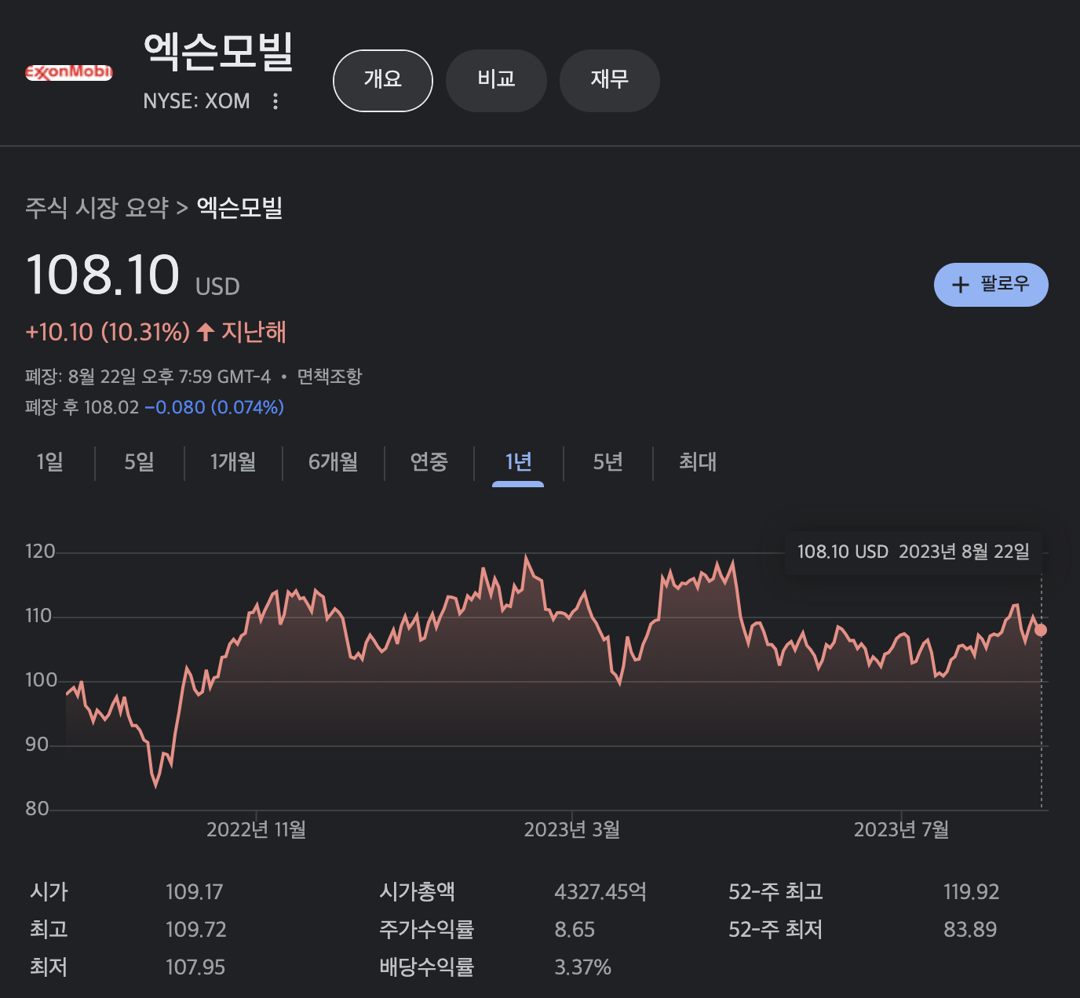Click the 시가 value 109.17
The image size is (1080, 998).
point(195,892)
